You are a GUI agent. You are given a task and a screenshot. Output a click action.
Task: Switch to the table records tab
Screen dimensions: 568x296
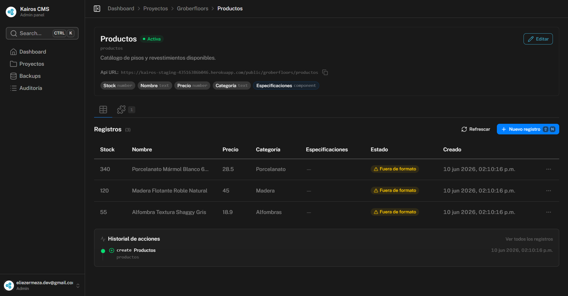coord(103,110)
